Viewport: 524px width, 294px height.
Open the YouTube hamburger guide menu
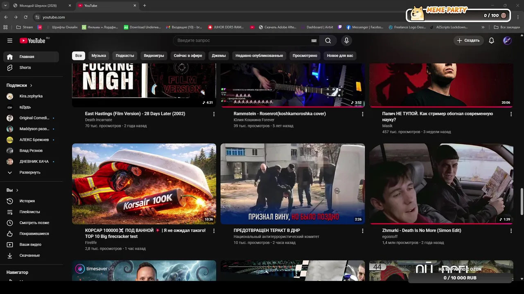pos(10,40)
